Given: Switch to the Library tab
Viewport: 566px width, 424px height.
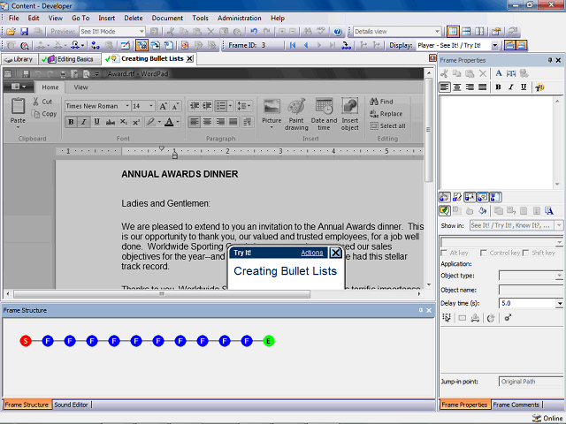Looking at the screenshot, I should point(19,59).
